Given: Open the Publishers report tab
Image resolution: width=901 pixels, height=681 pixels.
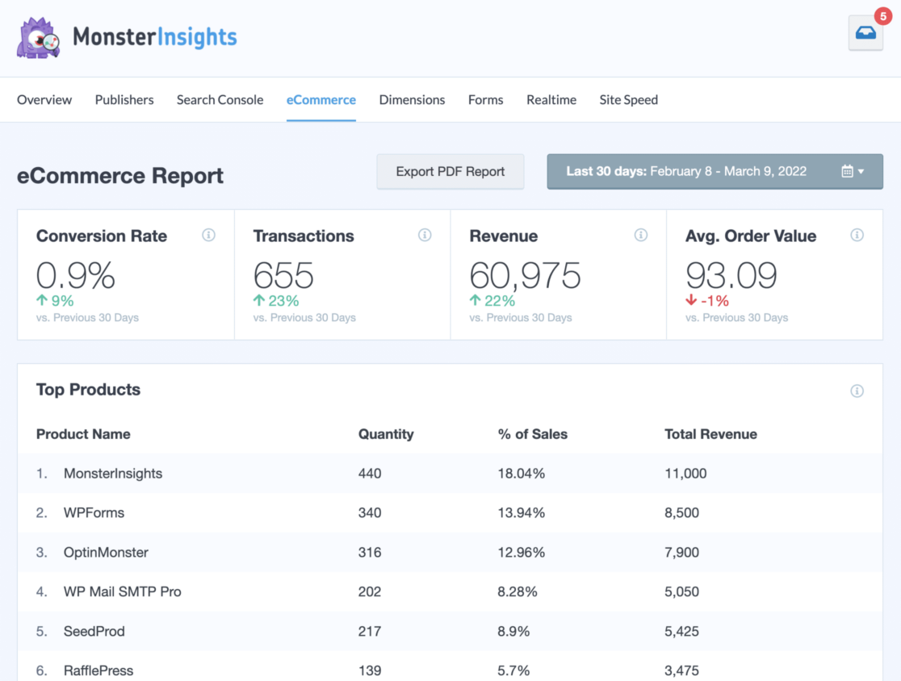Looking at the screenshot, I should 124,99.
